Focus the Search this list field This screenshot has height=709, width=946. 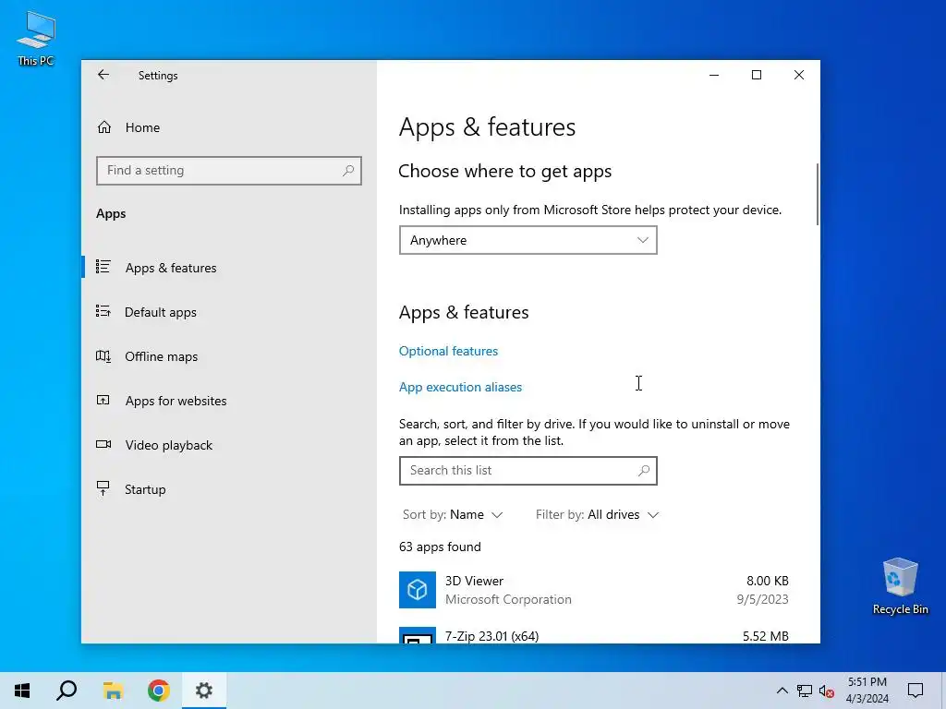point(528,470)
